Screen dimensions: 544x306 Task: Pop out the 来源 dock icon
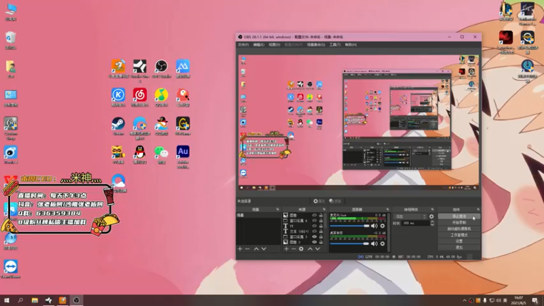(324, 209)
